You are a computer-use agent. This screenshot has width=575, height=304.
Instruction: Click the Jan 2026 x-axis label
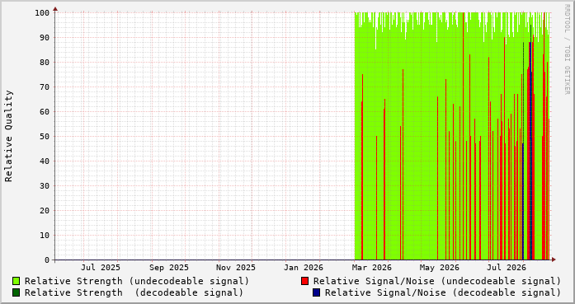[x=304, y=268]
